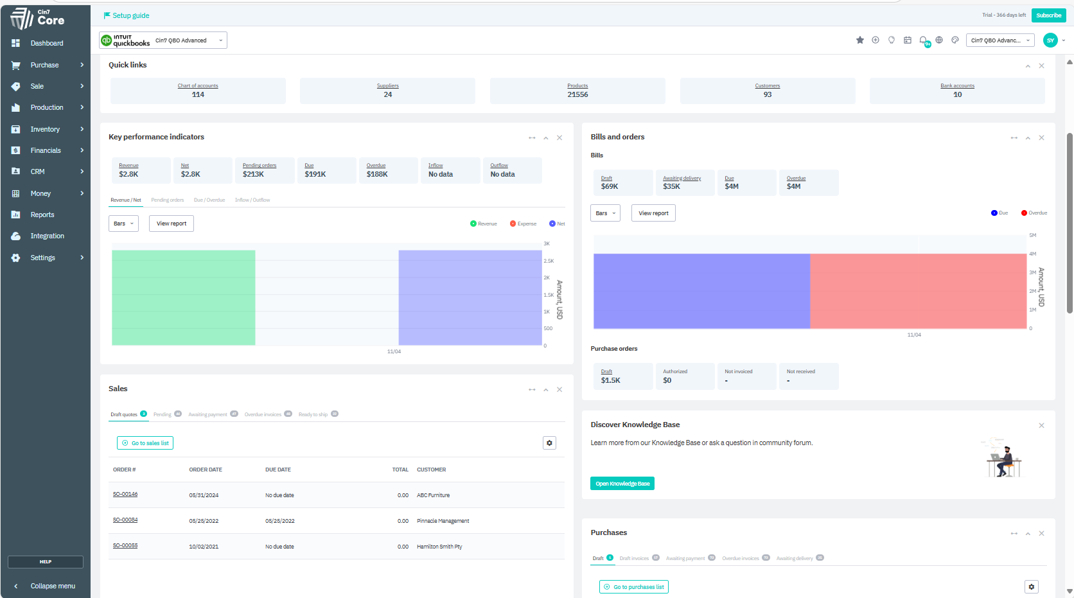1074x598 pixels.
Task: Click the Cin7 Core logo
Action: [x=37, y=18]
